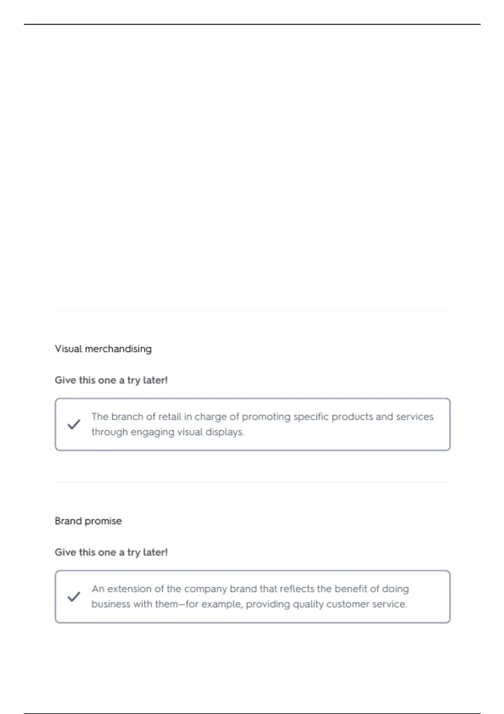This screenshot has height=714, width=504.
Task: Click the line starting 'An extension of the company brand'
Action: point(250,589)
